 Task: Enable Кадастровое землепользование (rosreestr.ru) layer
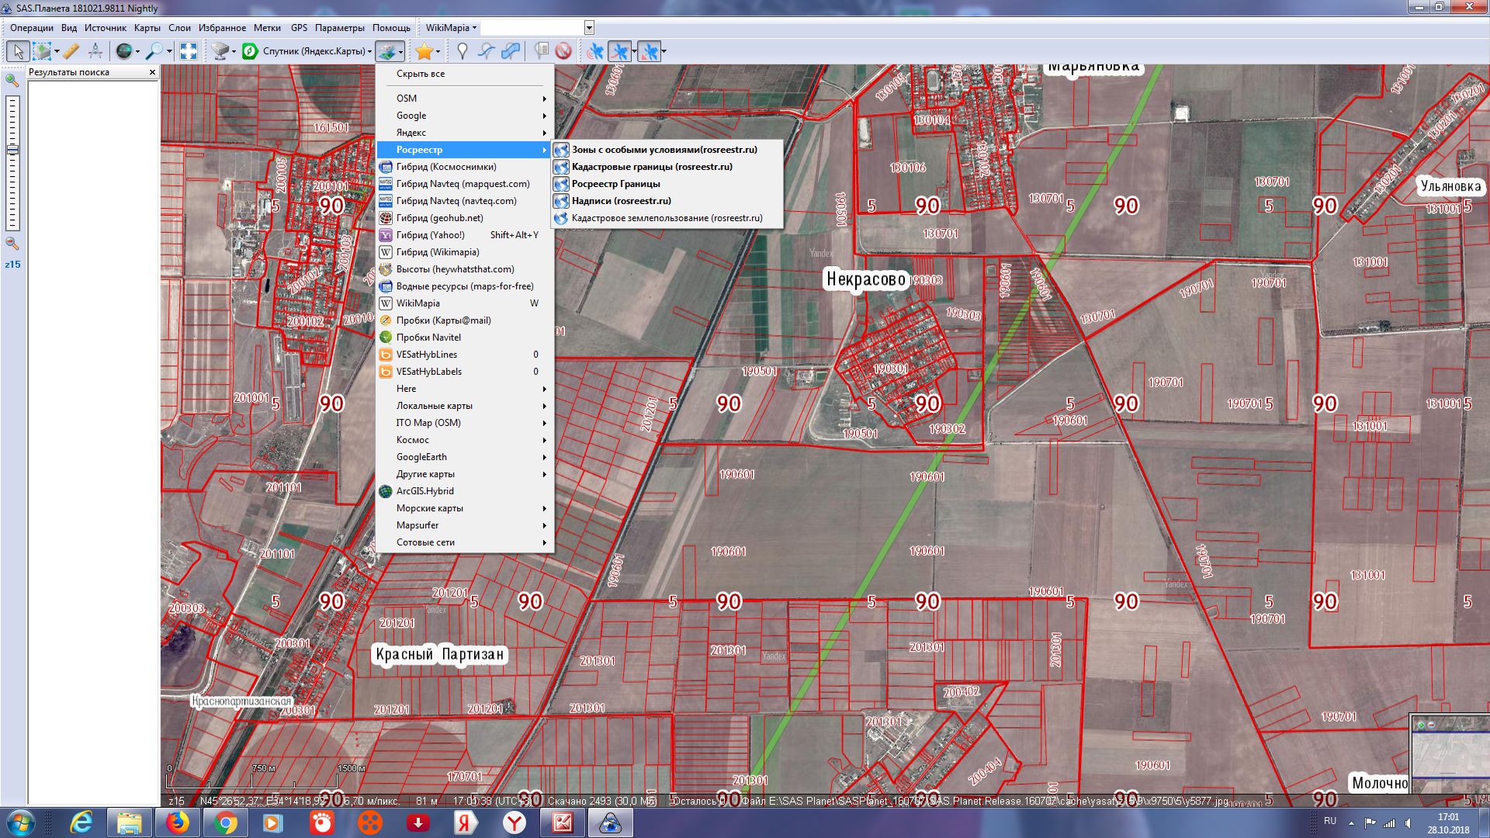666,218
